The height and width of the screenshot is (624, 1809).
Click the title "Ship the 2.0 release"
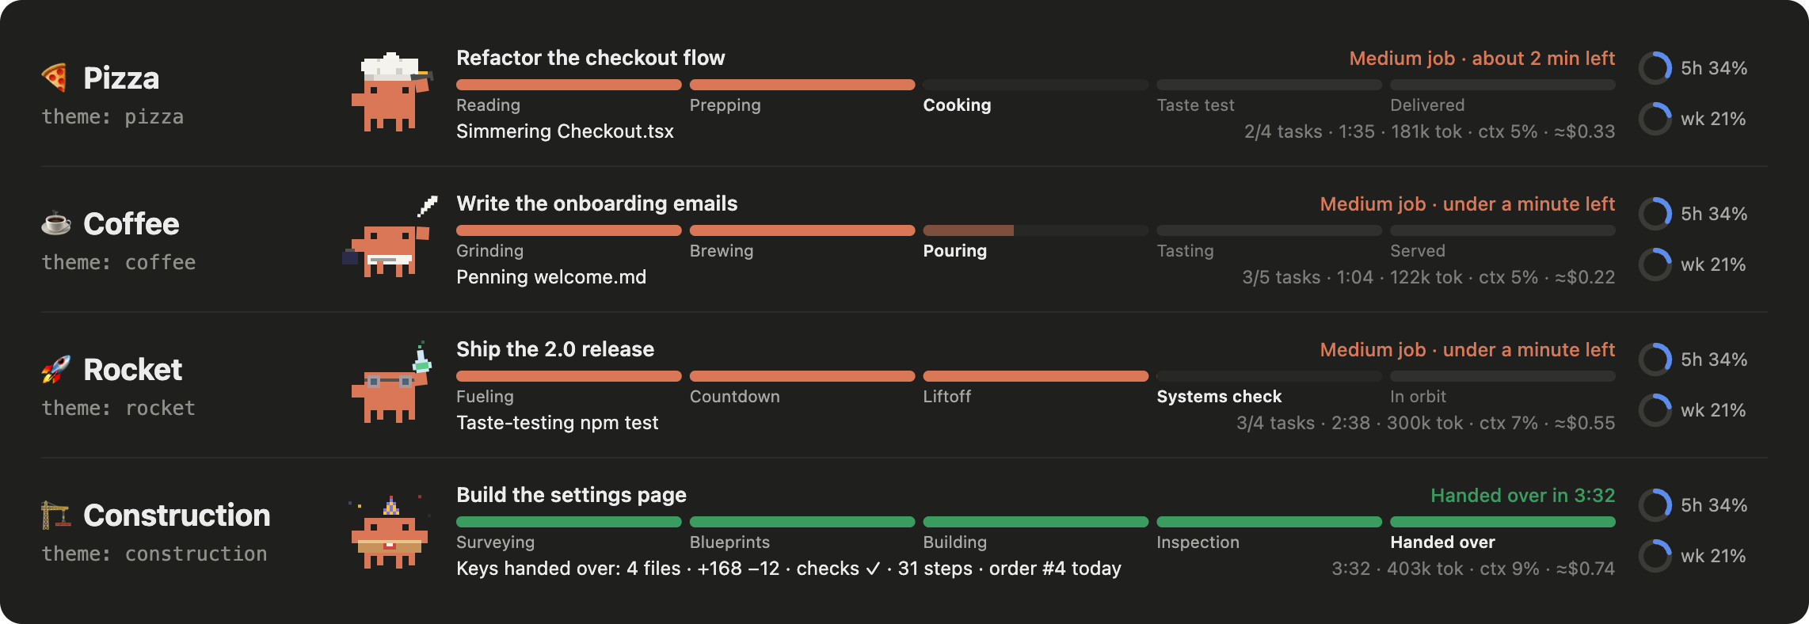(555, 349)
